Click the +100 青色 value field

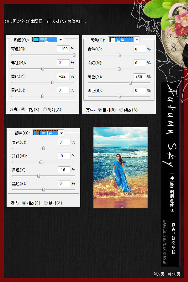click(x=64, y=49)
